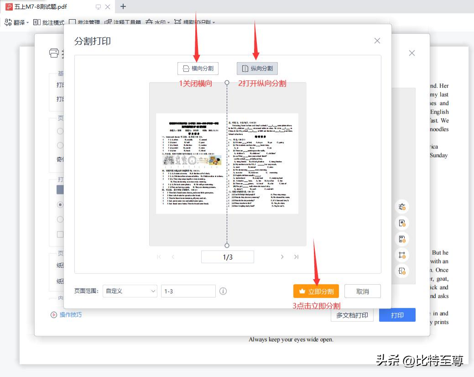This screenshot has height=377, width=474.
Task: Toggle 横向分割 horizontal split button
Action: [x=198, y=68]
